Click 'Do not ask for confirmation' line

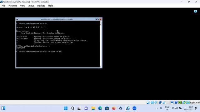(x=60, y=40)
